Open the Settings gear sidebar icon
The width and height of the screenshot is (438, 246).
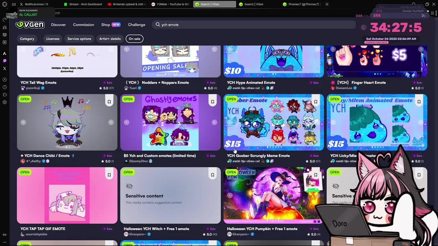[4, 102]
